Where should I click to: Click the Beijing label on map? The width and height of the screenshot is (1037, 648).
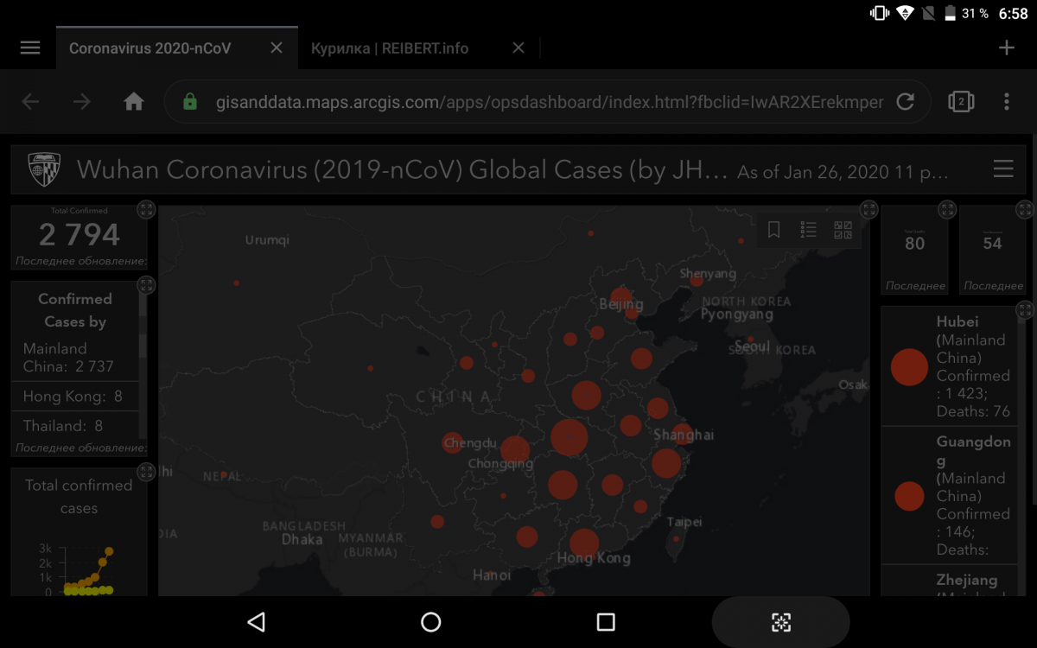click(x=621, y=304)
